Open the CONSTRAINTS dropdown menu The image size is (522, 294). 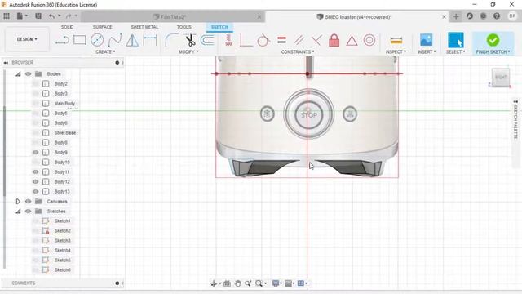click(x=297, y=52)
